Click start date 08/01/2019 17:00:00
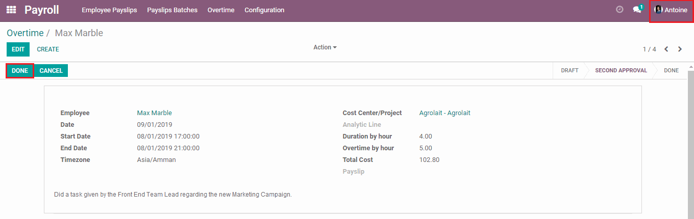The width and height of the screenshot is (694, 219). tap(168, 136)
